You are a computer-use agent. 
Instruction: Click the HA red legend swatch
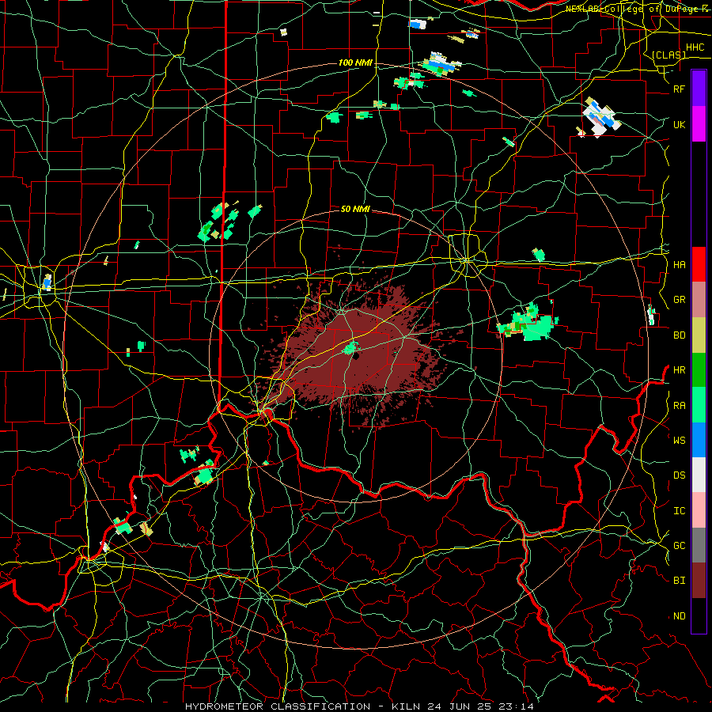(x=699, y=264)
